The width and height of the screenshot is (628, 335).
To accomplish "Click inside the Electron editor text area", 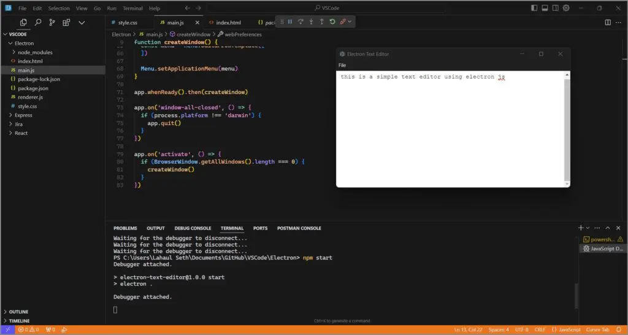I will 450,129.
